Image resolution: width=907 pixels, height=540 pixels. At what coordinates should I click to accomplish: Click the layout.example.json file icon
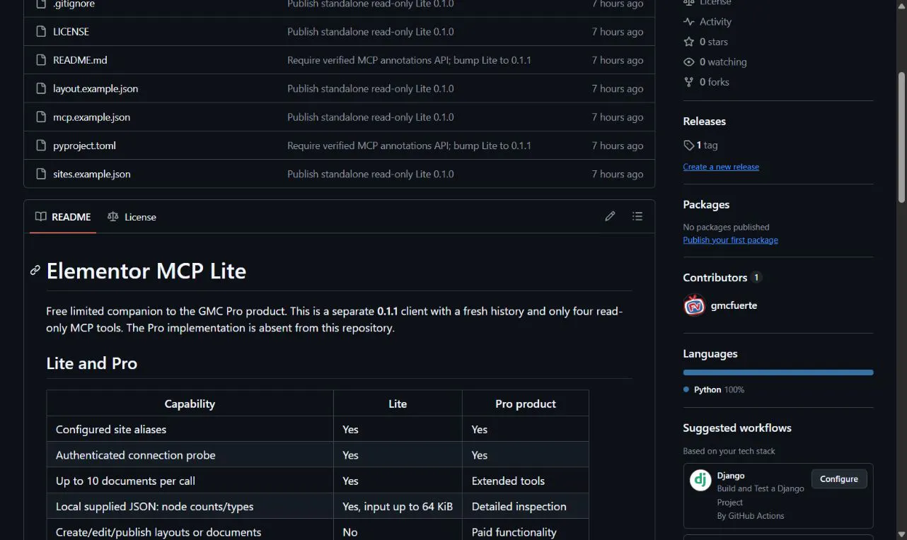(41, 88)
